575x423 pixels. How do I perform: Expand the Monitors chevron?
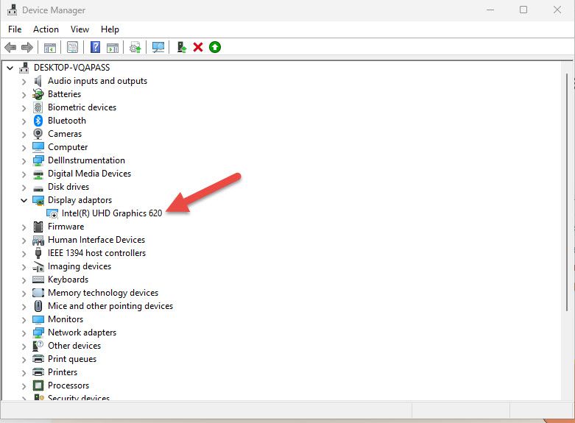(24, 319)
